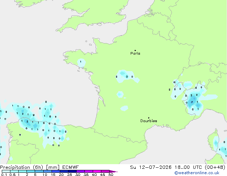
Task: Click the Precipitation (6h) title text
Action: pyautogui.click(x=21, y=167)
